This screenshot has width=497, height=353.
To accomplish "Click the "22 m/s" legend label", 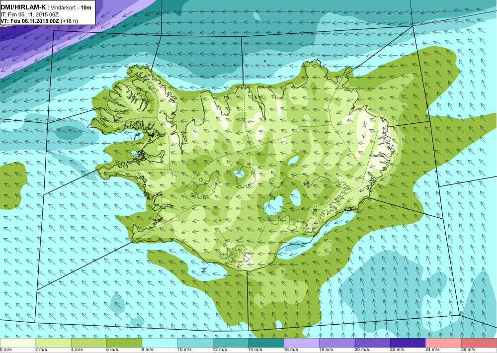I will (398, 350).
